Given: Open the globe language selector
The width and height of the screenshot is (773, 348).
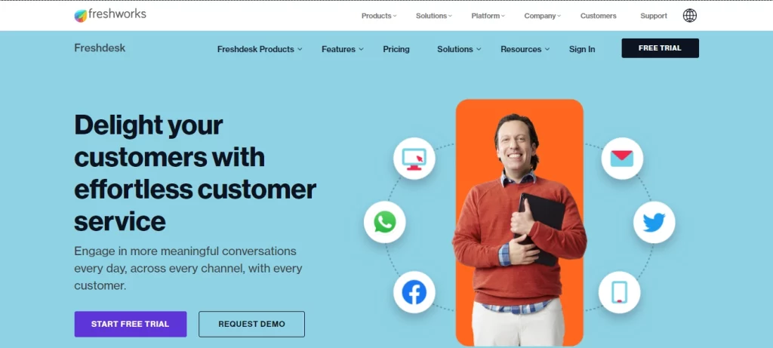Looking at the screenshot, I should click(690, 16).
